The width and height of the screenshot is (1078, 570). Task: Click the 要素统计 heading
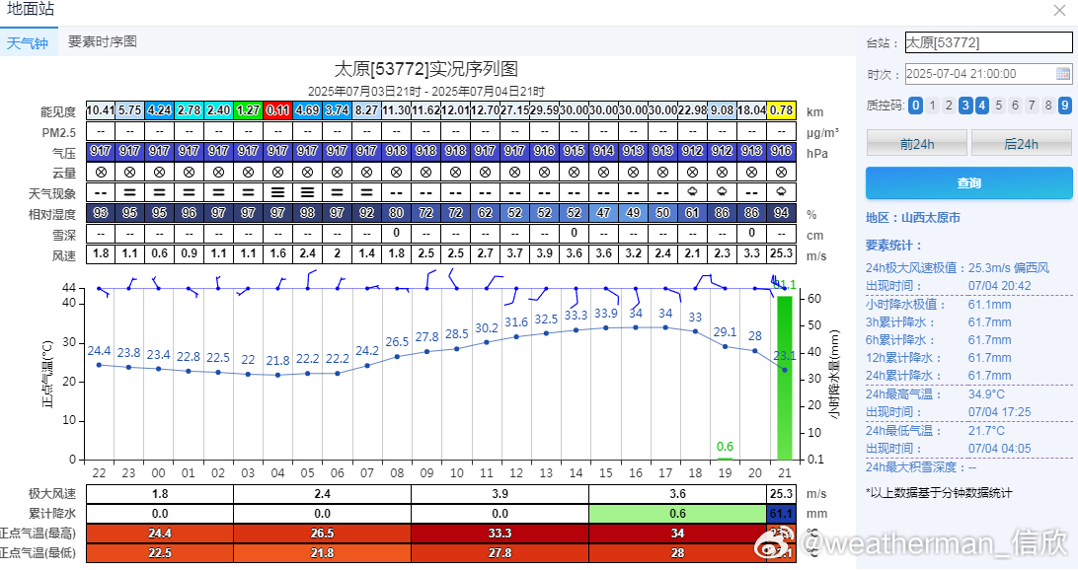893,246
